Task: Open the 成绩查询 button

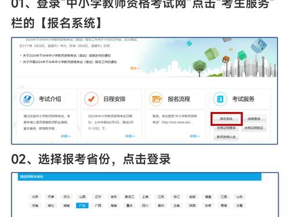Action: [254, 119]
